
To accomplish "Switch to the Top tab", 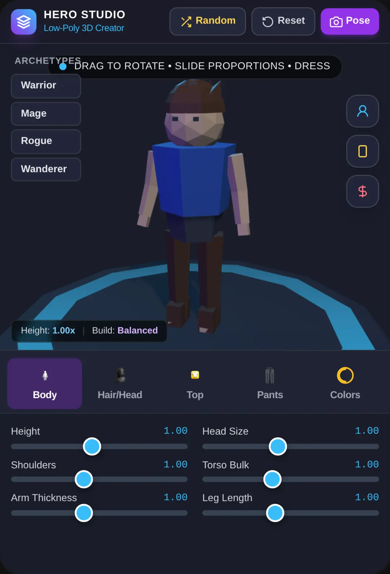I will [195, 383].
